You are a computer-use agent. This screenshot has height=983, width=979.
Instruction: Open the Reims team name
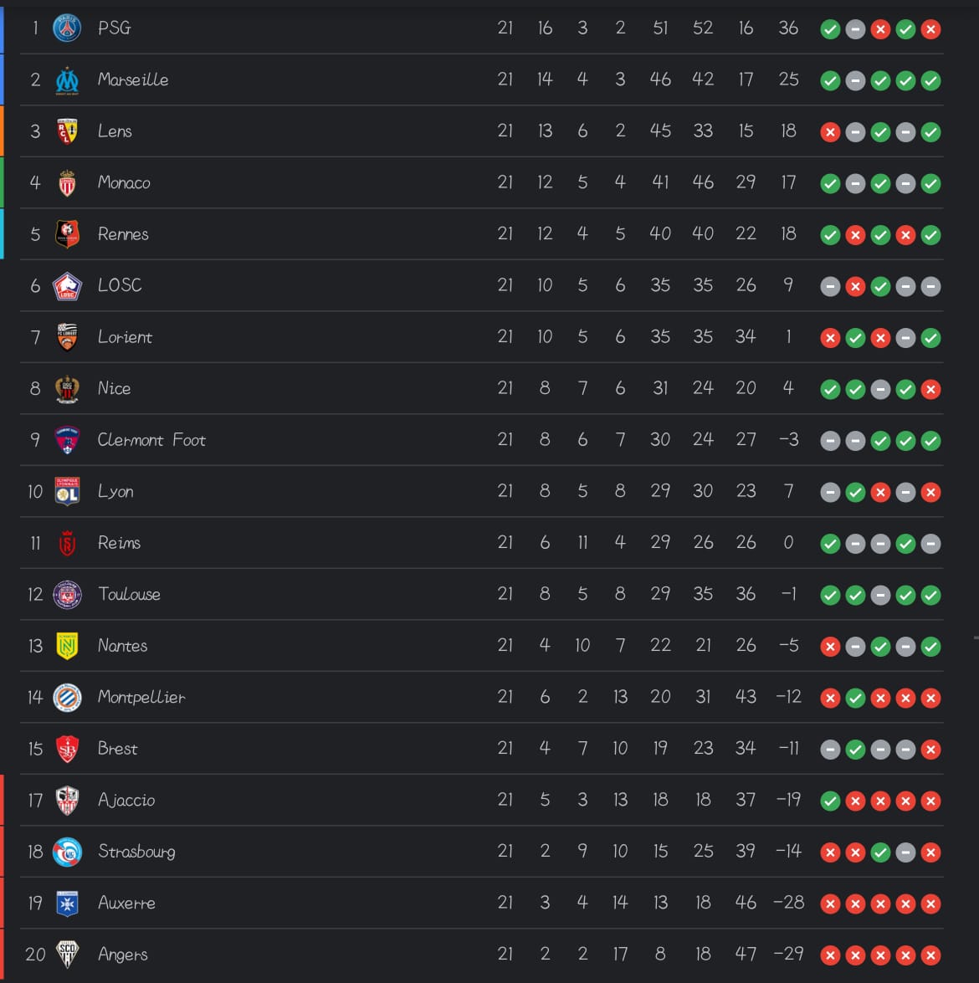coord(119,543)
